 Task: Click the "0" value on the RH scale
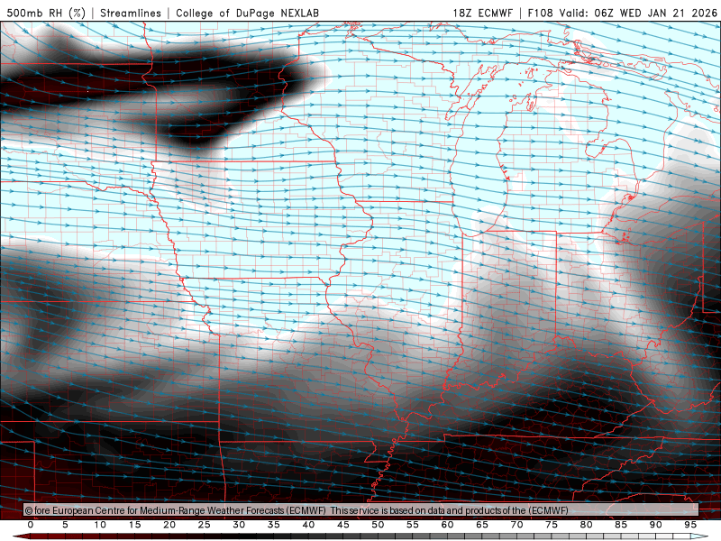tap(31, 525)
